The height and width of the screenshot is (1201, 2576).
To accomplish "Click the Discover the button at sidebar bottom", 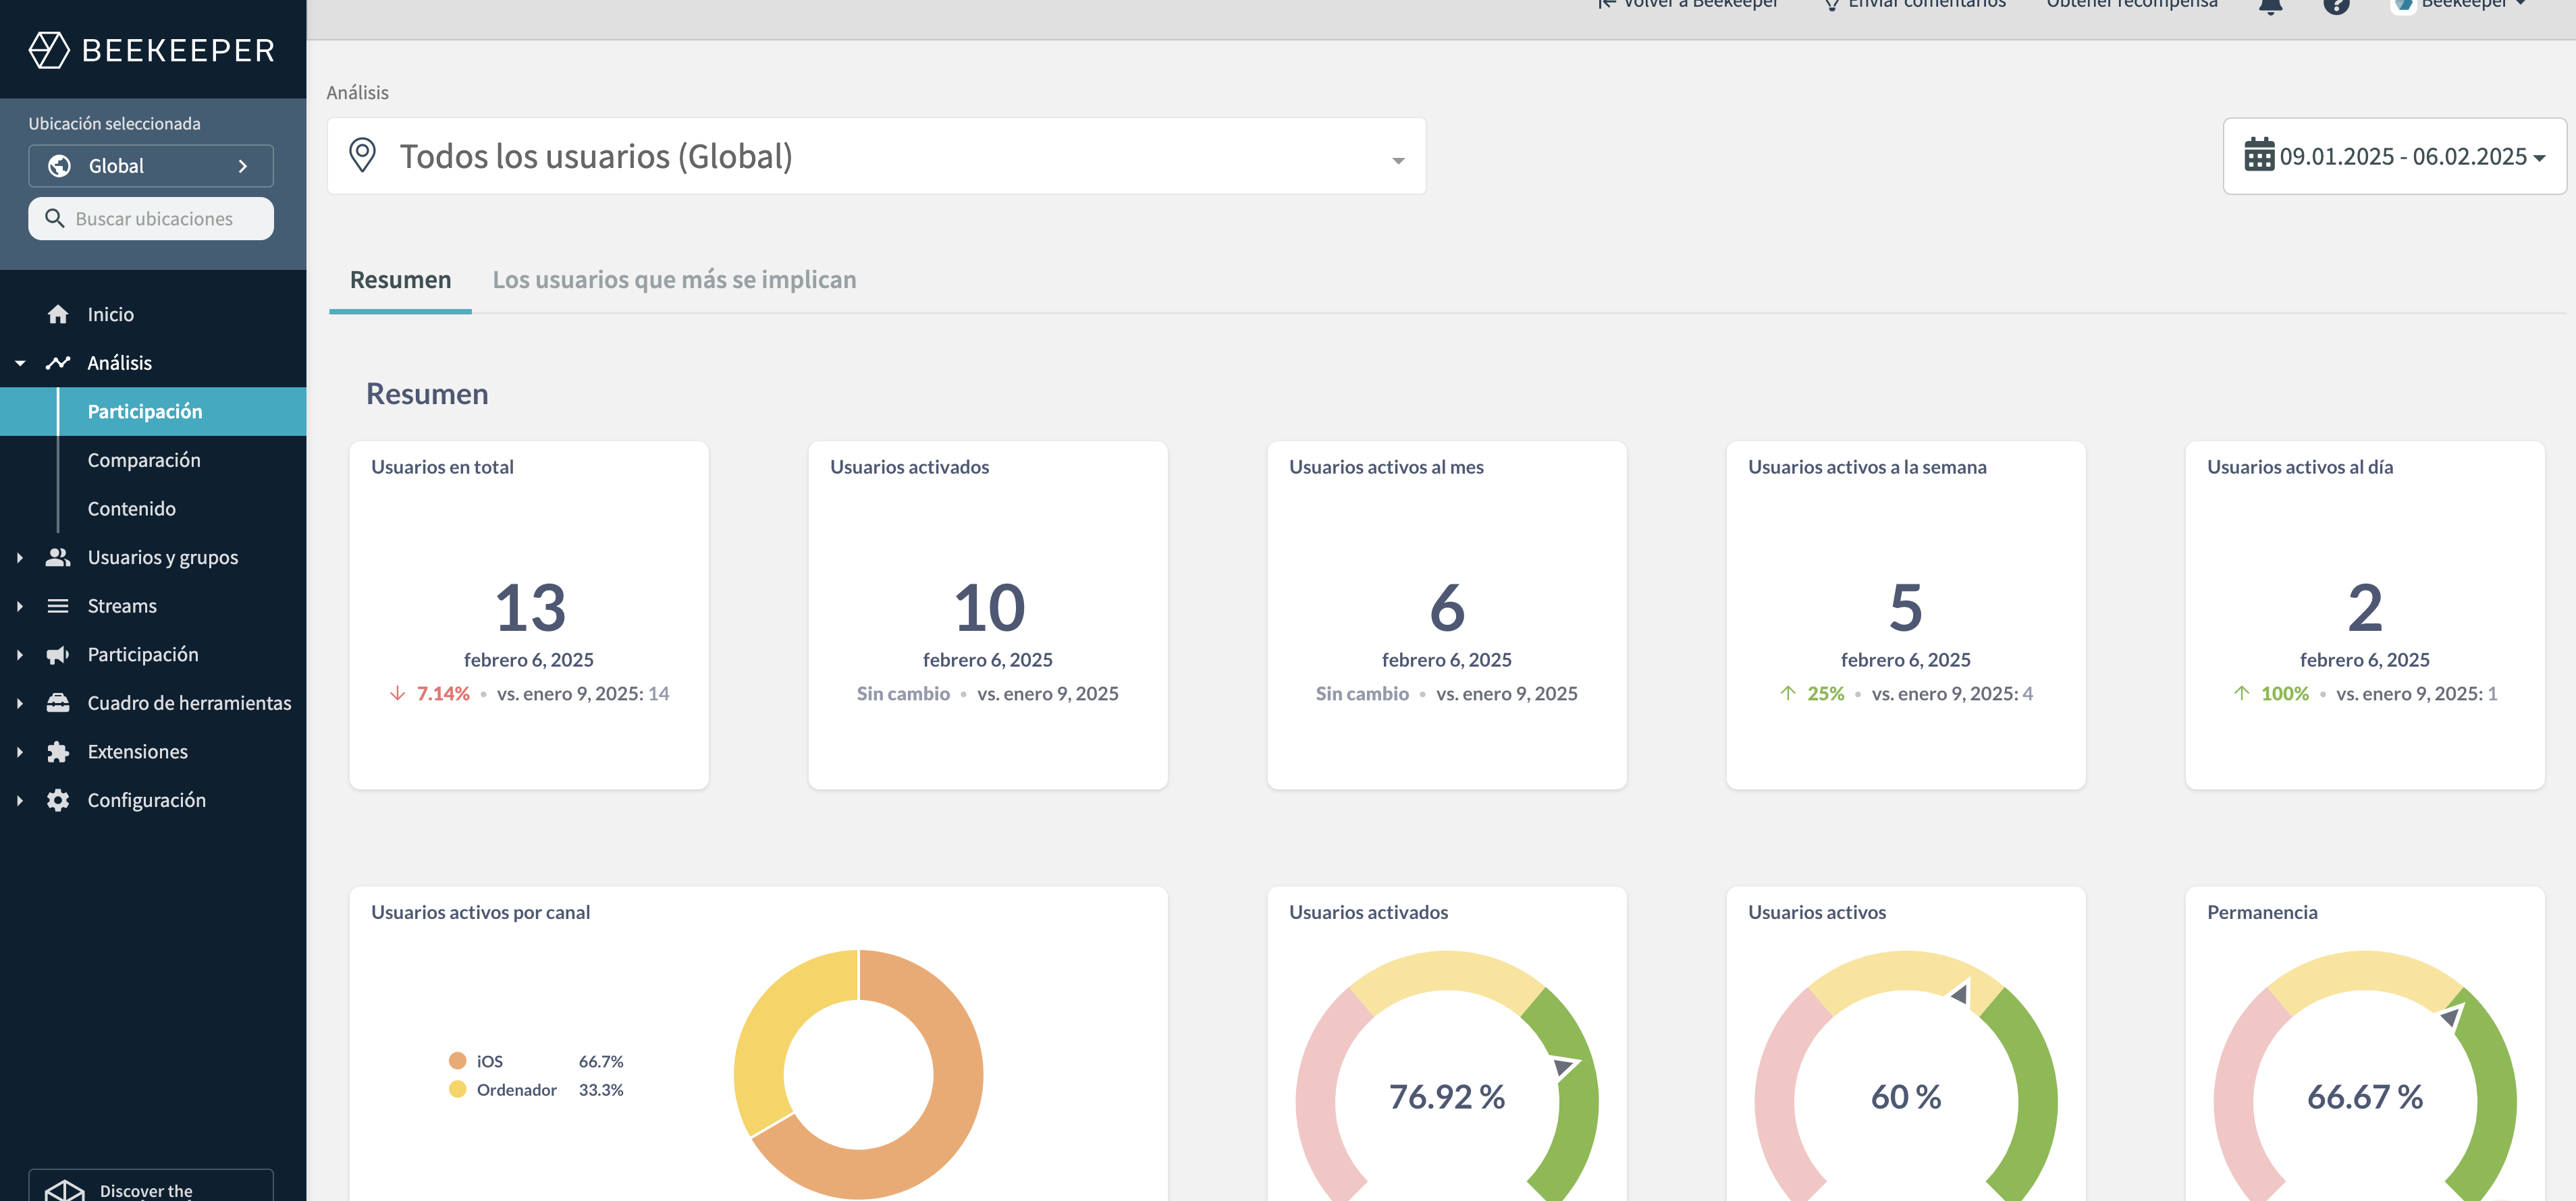I will click(151, 1186).
